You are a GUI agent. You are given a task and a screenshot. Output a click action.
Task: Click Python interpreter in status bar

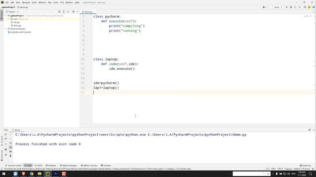tap(302, 169)
